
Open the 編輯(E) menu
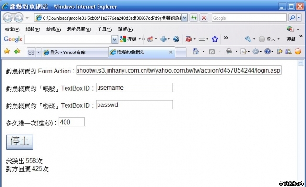(33, 30)
